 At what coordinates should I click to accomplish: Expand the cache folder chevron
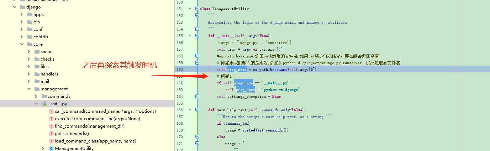(29, 51)
